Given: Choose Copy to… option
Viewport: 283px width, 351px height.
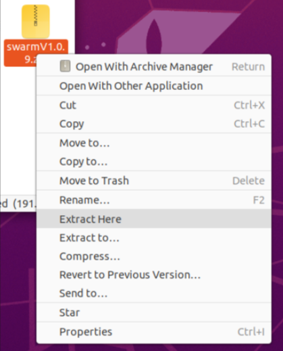Looking at the screenshot, I should click(154, 162).
